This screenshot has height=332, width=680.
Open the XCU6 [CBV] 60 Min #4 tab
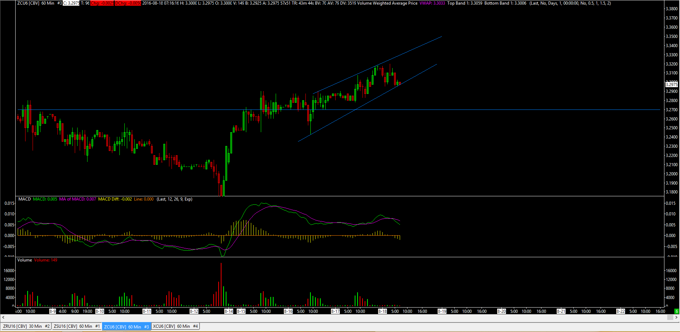pos(175,326)
